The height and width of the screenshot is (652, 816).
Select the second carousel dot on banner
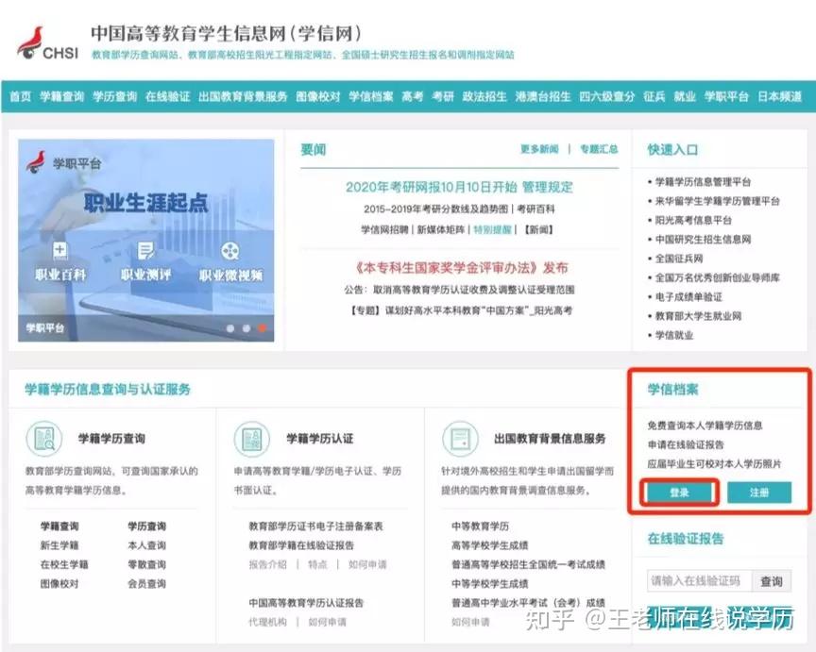(246, 328)
